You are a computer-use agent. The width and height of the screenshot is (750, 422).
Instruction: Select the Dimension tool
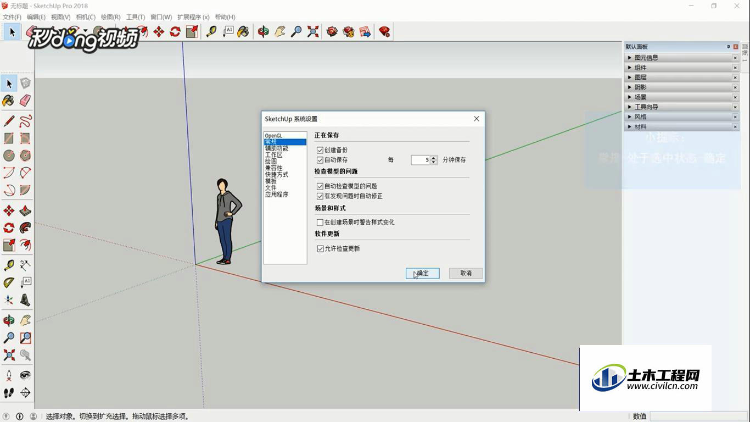[x=25, y=265]
